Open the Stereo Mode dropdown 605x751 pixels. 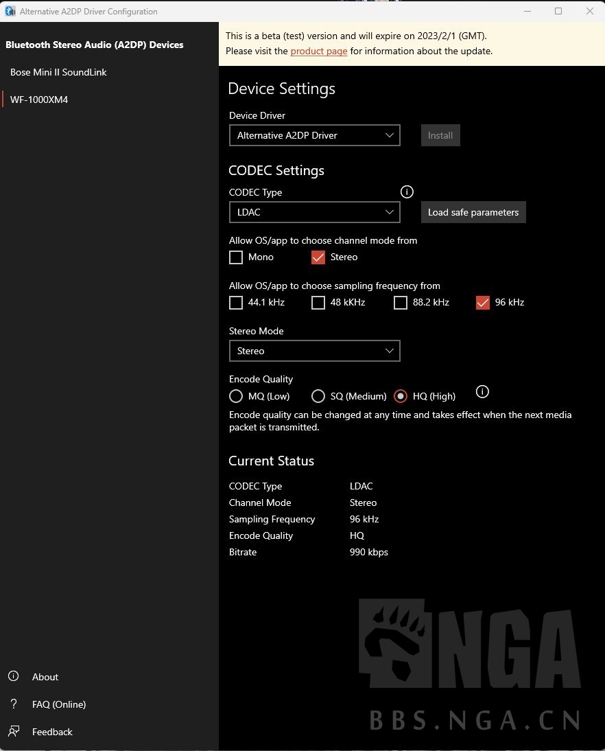pyautogui.click(x=314, y=351)
